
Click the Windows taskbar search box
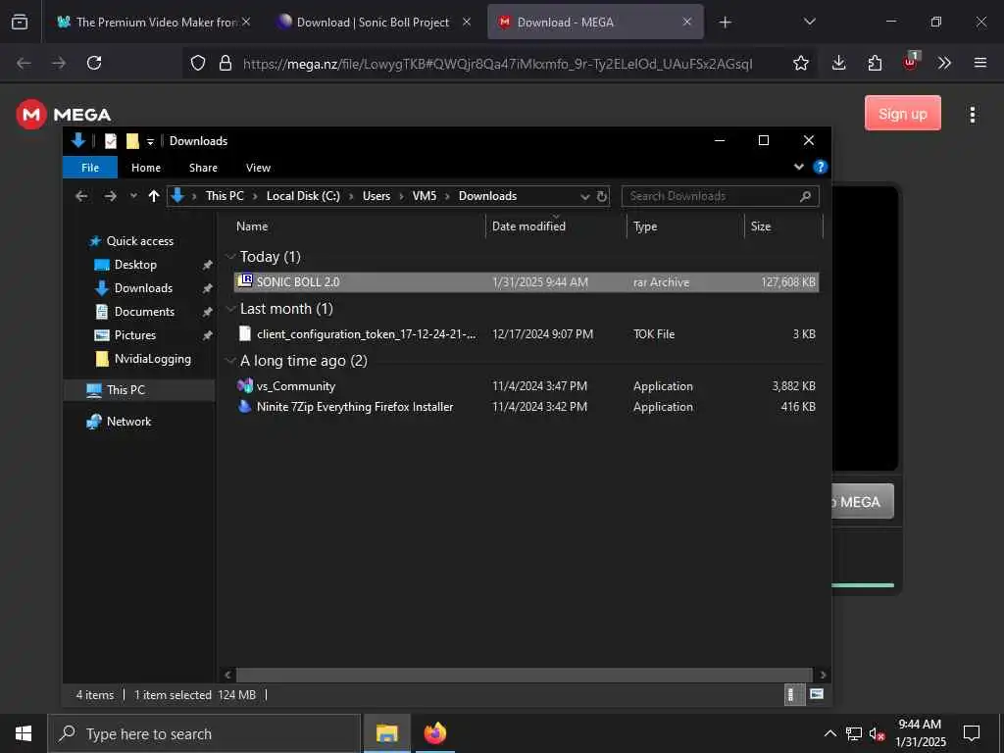[204, 733]
